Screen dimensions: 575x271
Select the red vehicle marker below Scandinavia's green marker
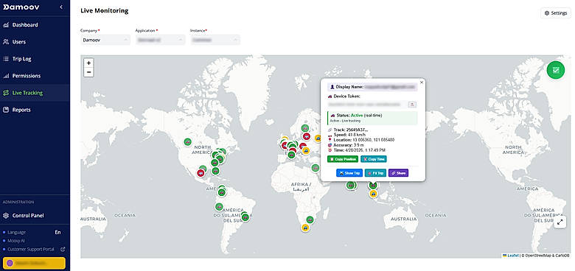(x=307, y=136)
